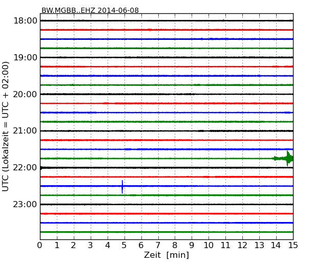The width and height of the screenshot is (333, 266).
Task: Click the x-axis tick label 15
Action: [293, 246]
